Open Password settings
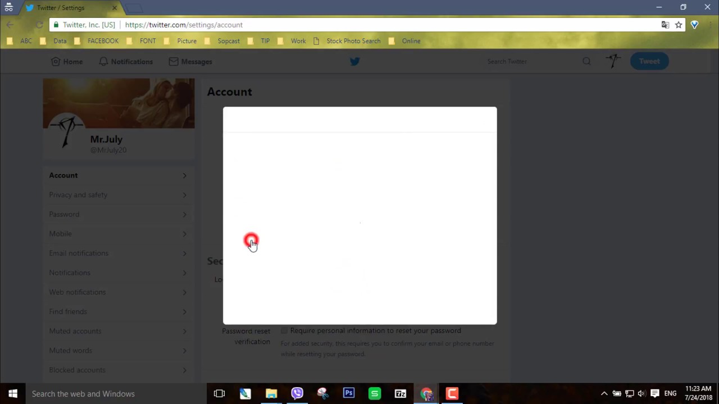The width and height of the screenshot is (719, 404). [x=118, y=214]
